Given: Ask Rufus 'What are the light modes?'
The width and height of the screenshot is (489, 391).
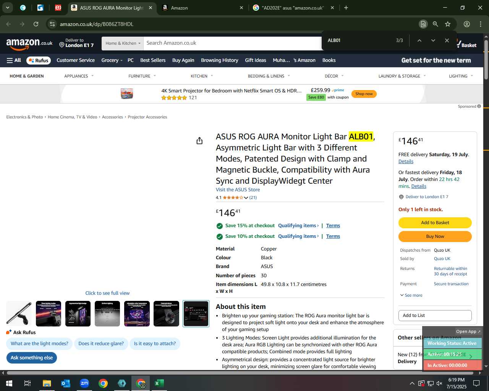Looking at the screenshot, I should coord(39,344).
